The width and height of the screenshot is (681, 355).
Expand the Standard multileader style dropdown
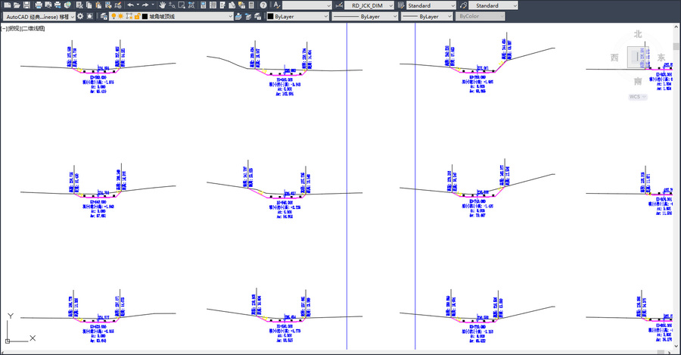pos(515,5)
